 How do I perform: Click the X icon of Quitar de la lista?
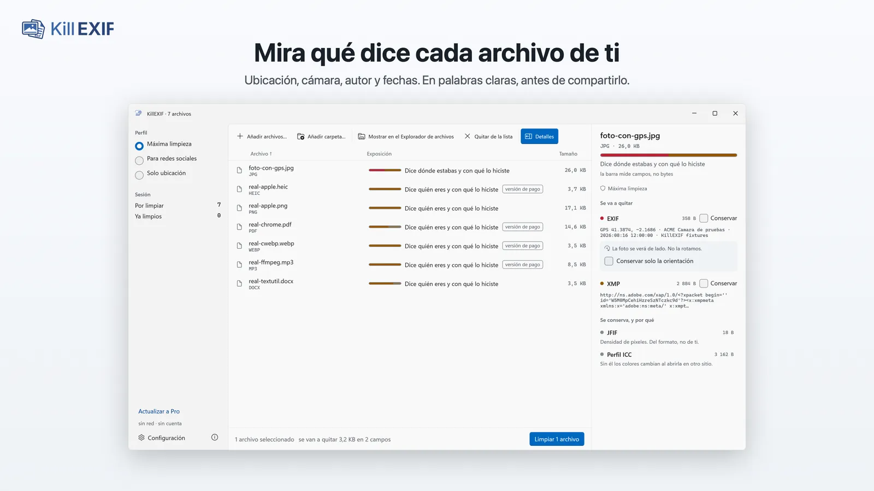click(x=468, y=136)
